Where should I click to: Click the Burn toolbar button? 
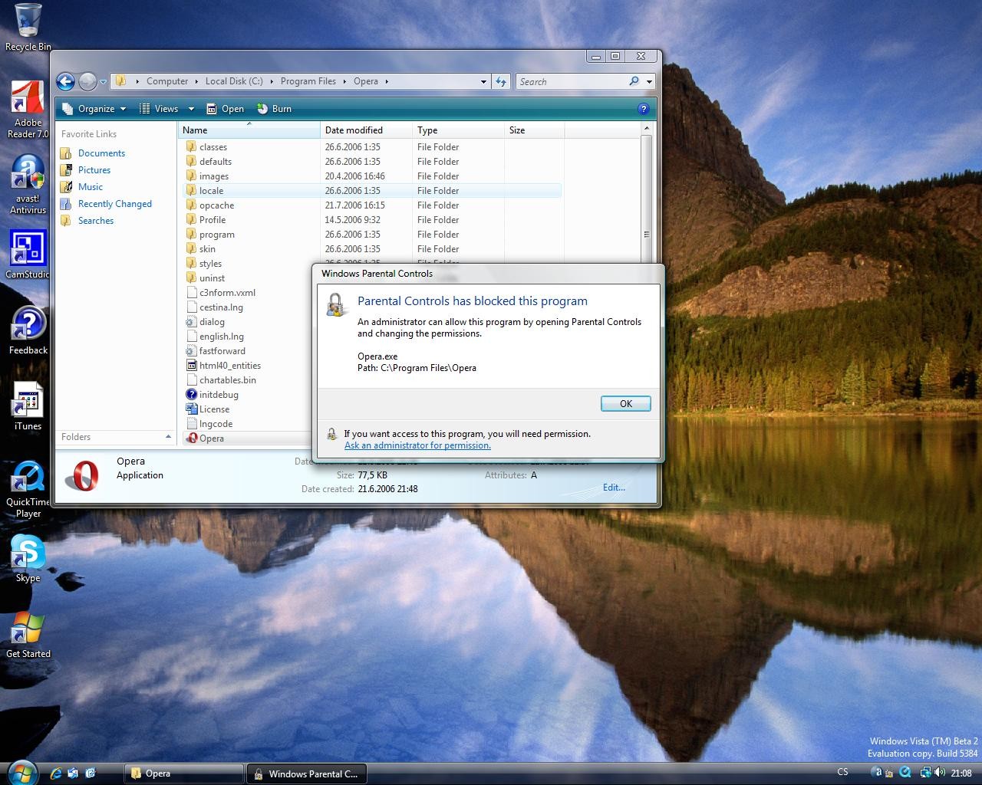pyautogui.click(x=274, y=109)
